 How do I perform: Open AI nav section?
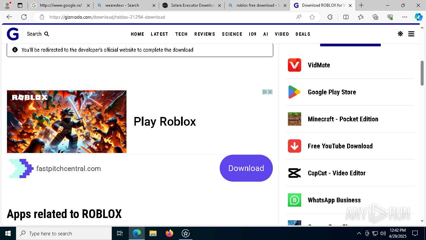pos(266,34)
